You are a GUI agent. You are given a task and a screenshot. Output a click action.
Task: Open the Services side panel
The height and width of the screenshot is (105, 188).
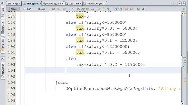tap(3, 28)
